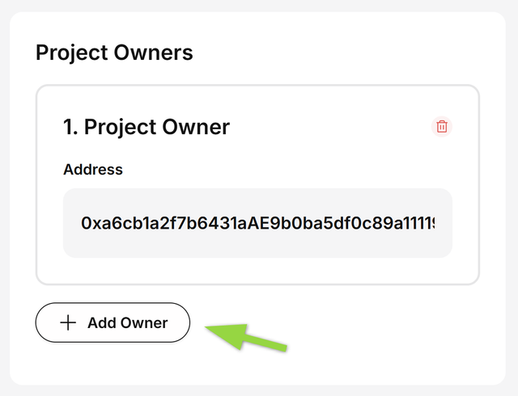This screenshot has height=396, width=518.
Task: Click the Add Owner label text
Action: coord(128,323)
